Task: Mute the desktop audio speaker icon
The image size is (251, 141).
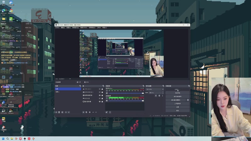Action: tap(107, 101)
